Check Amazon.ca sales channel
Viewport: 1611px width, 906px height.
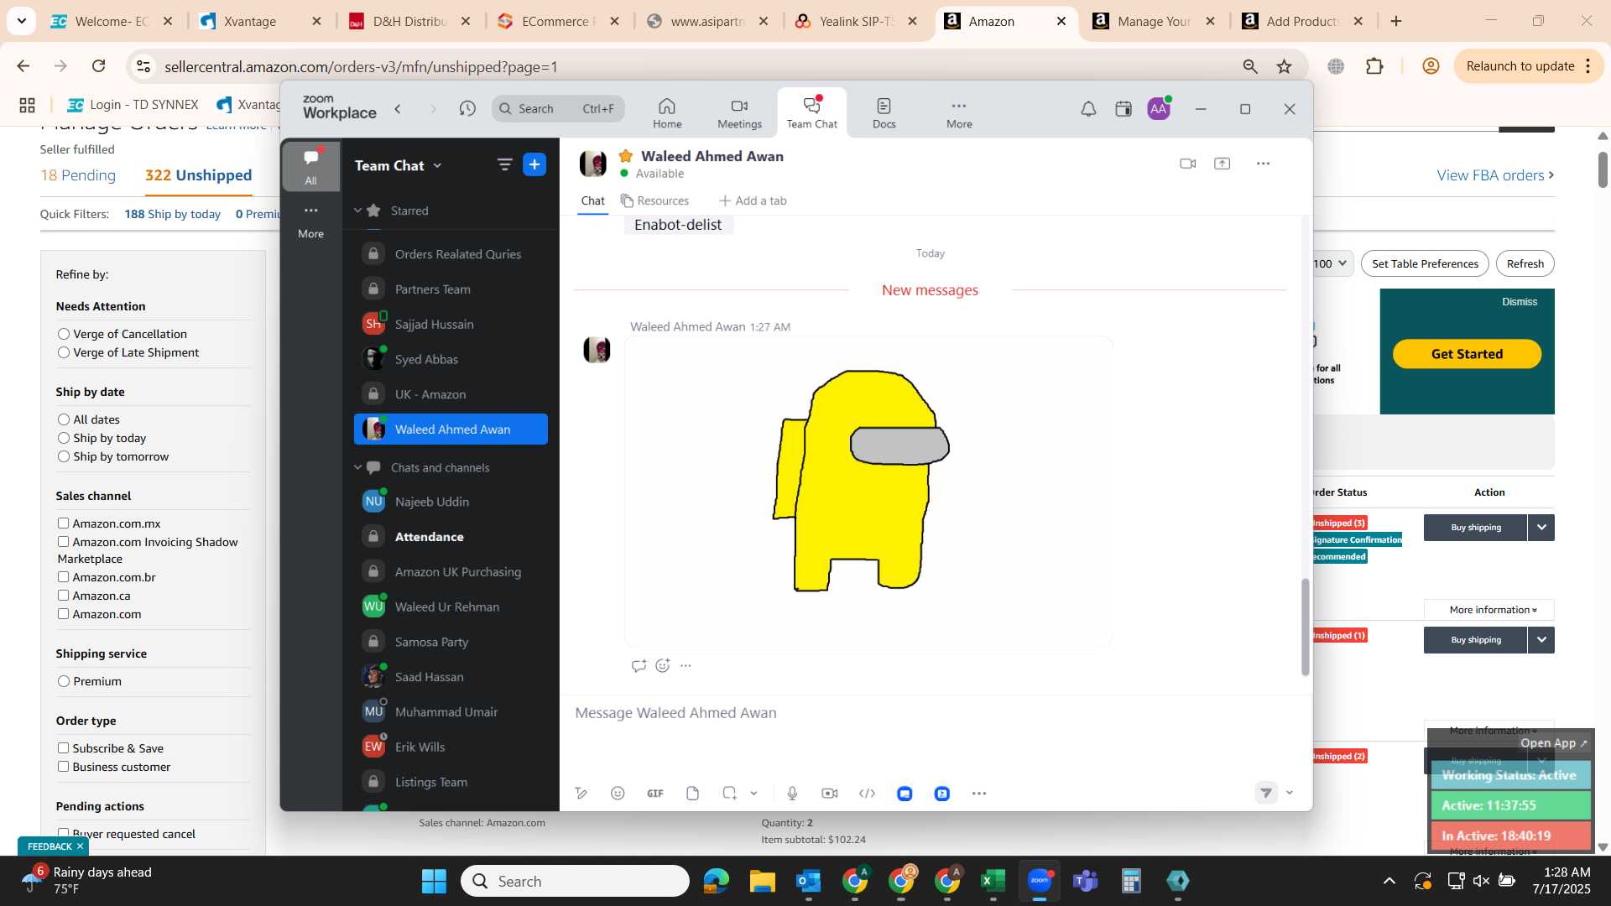tap(63, 595)
